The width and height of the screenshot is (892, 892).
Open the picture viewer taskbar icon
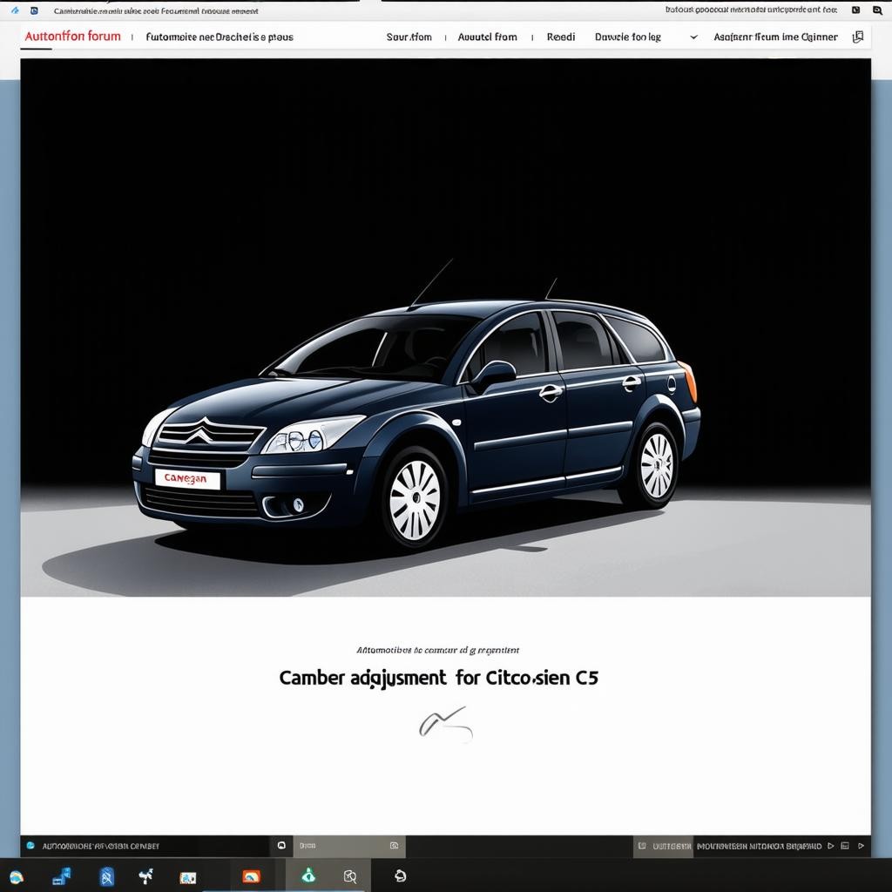[x=188, y=878]
